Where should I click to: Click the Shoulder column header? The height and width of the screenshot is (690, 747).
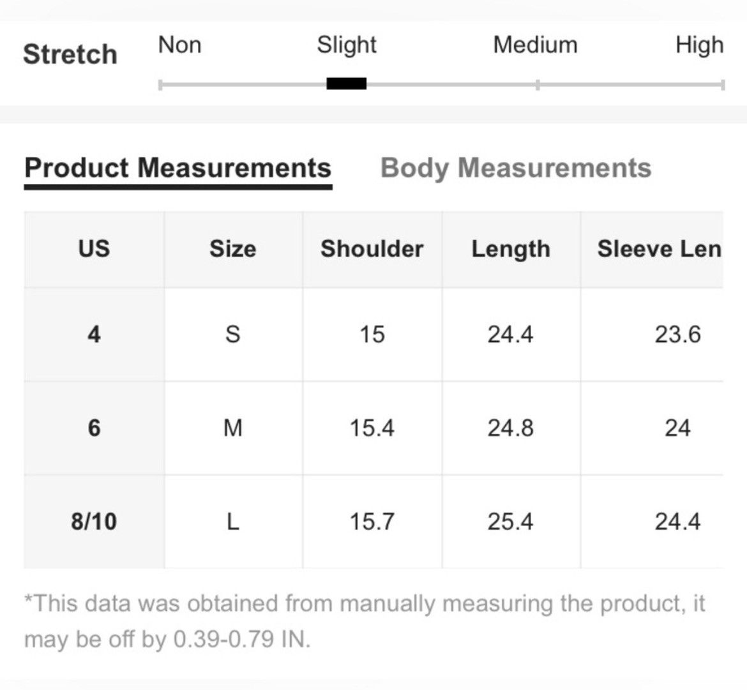point(372,249)
